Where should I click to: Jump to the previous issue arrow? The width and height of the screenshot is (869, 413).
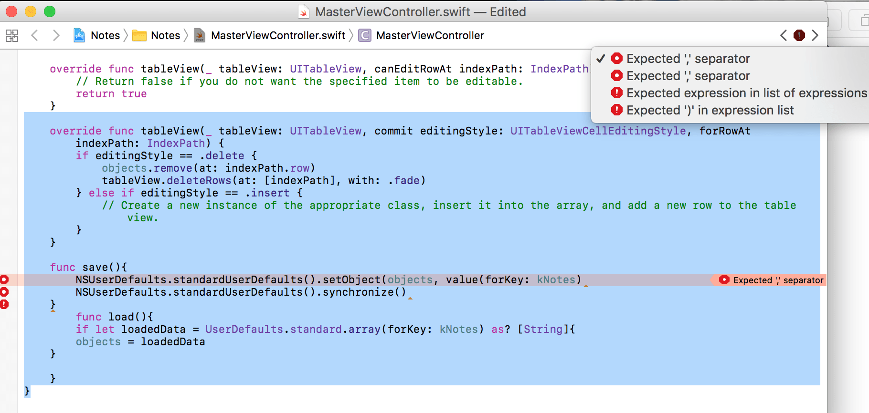[783, 35]
